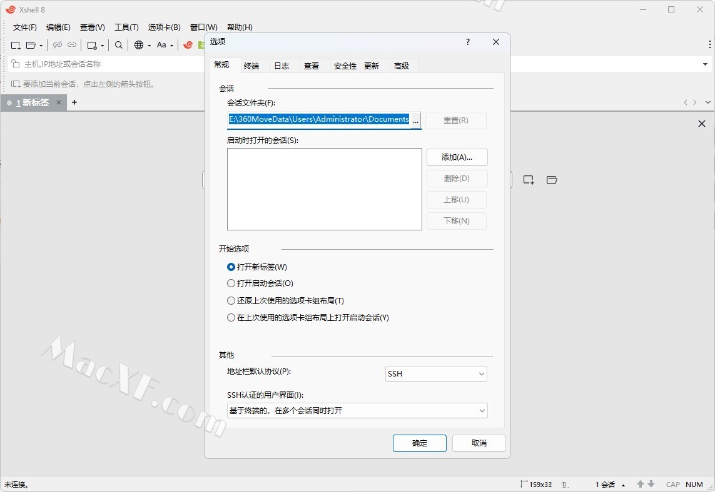This screenshot has width=715, height=492.
Task: Click the 添加(A)... button
Action: [x=457, y=157]
